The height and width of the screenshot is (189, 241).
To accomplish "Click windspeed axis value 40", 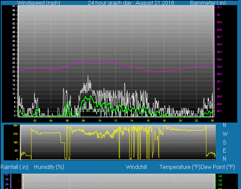I will coord(14,28).
